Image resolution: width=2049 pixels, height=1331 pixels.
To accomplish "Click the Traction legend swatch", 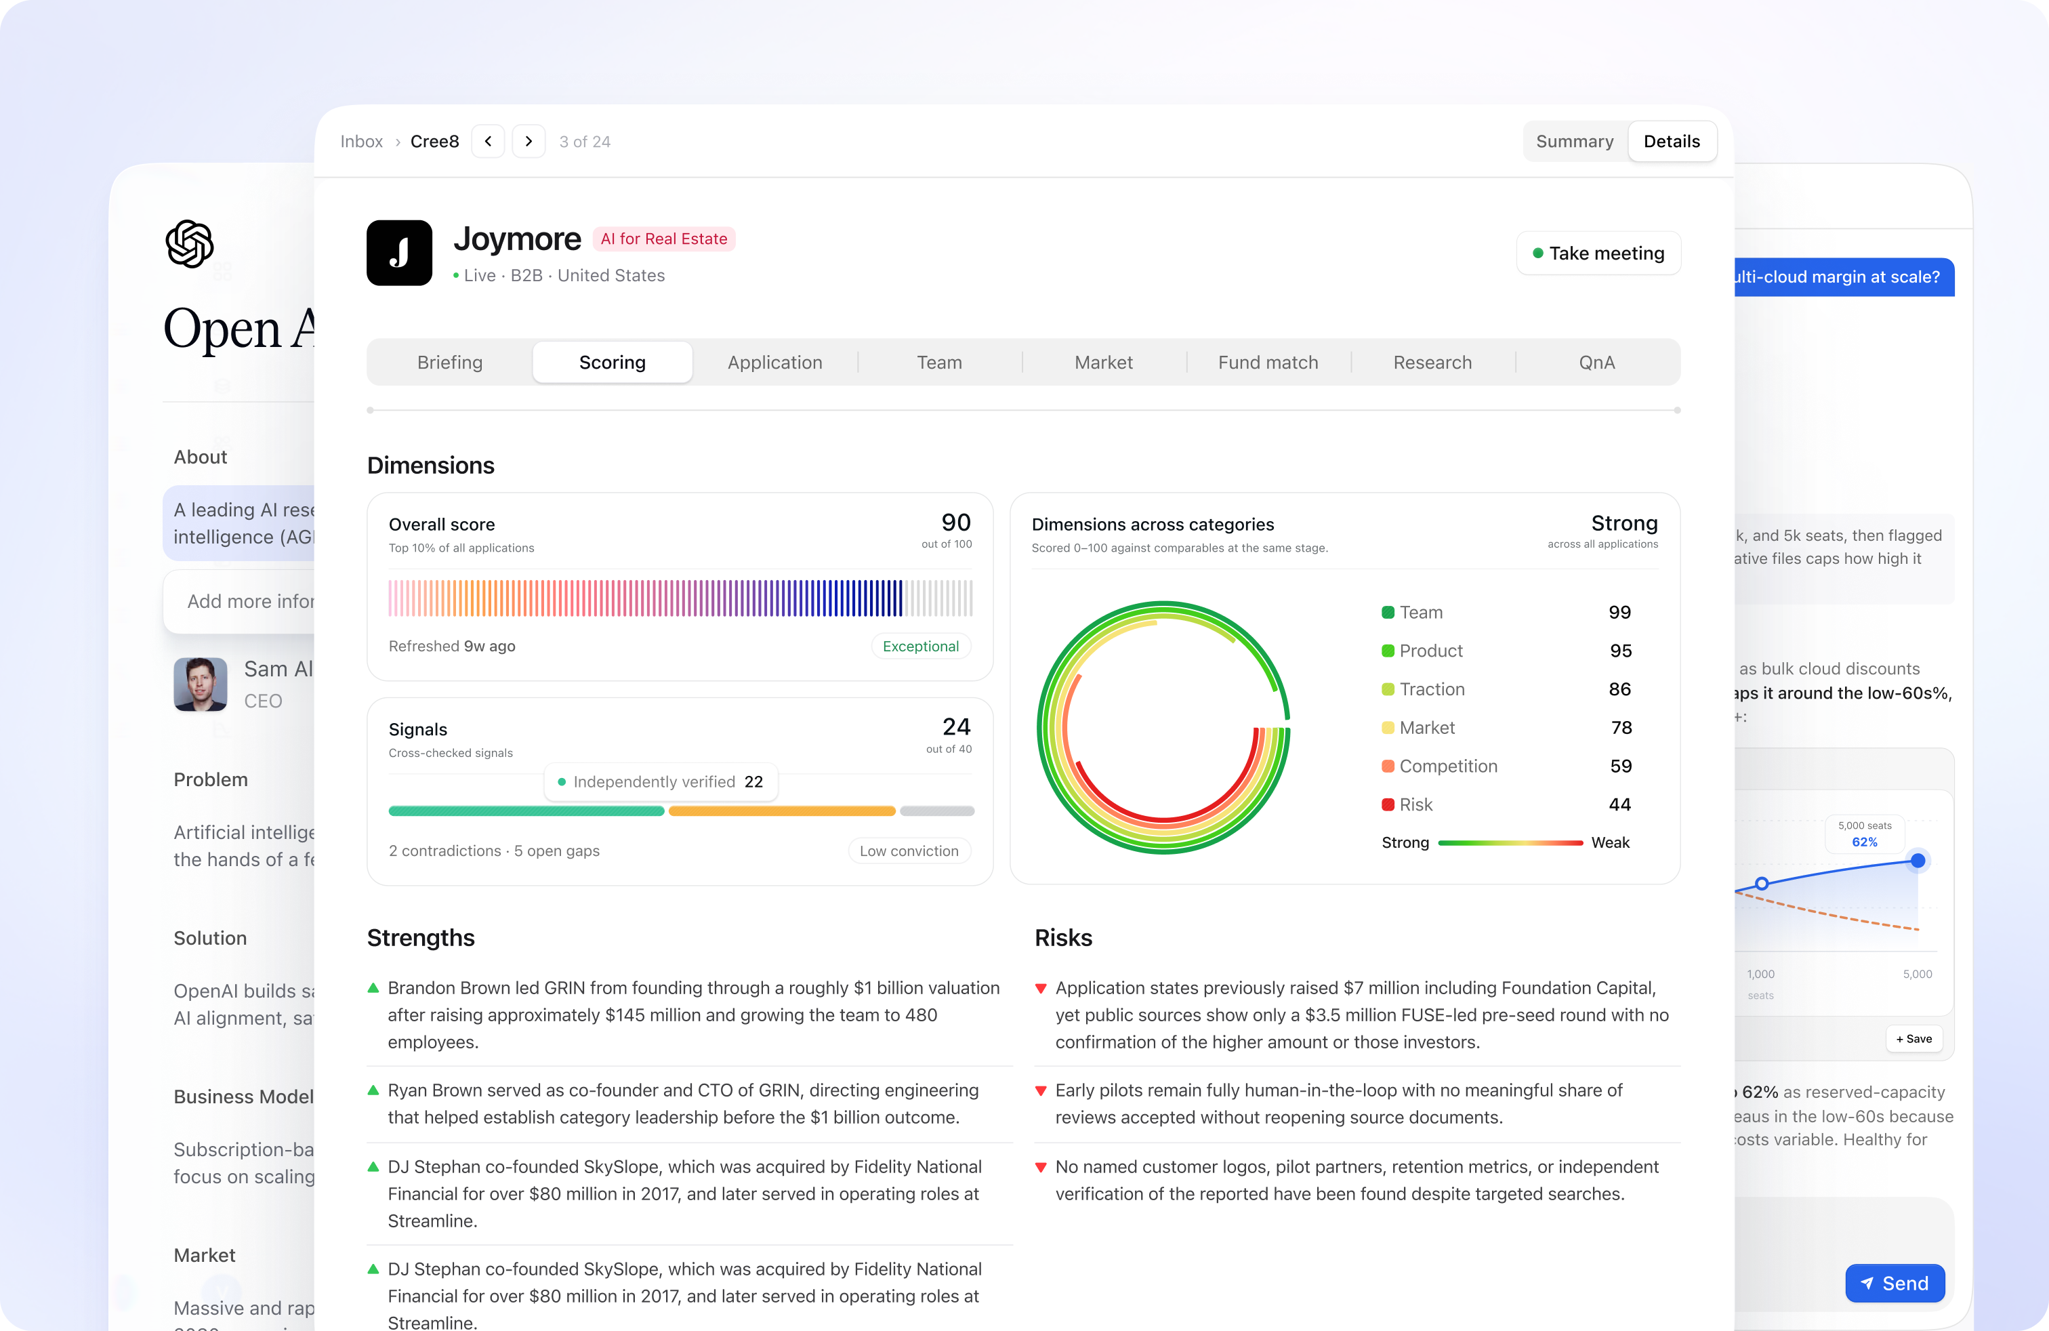I will tap(1388, 689).
